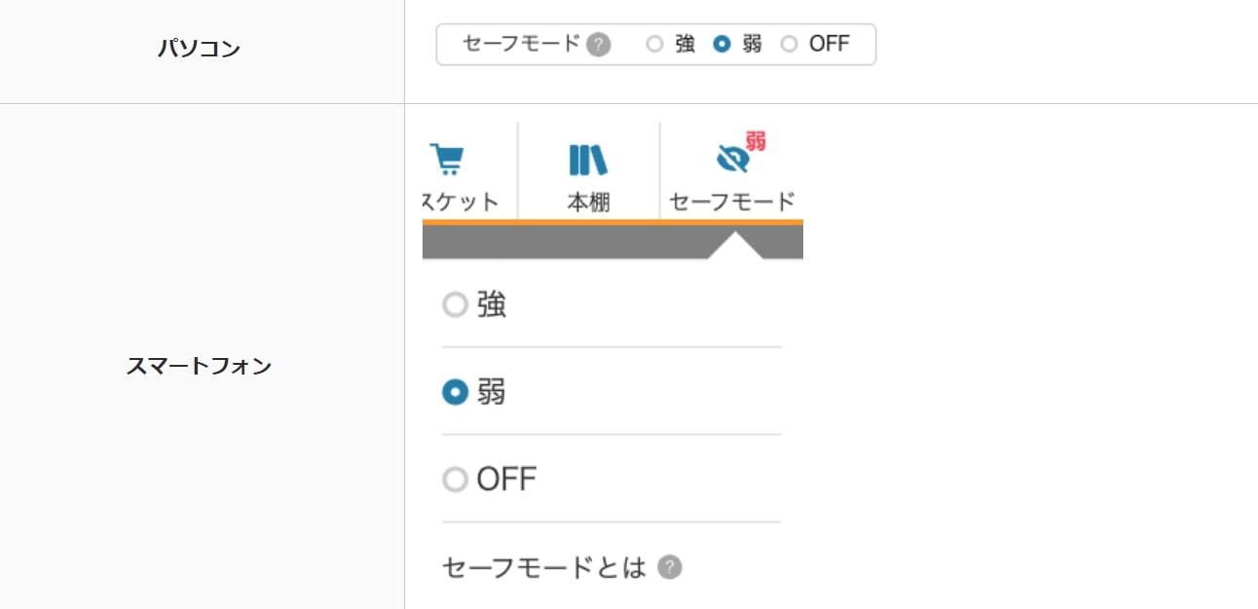Viewport: 1258px width, 609px height.
Task: Click the help icon beside PC セーフモード label
Action: pyautogui.click(x=599, y=45)
